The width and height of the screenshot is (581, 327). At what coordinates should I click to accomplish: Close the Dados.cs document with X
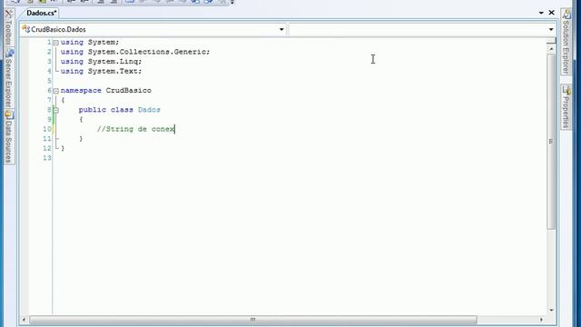coord(551,13)
